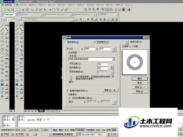Image resolution: width=183 pixels, height=137 pixels.
Task: Select the Rectangular Array radio button
Action: pos(66,42)
